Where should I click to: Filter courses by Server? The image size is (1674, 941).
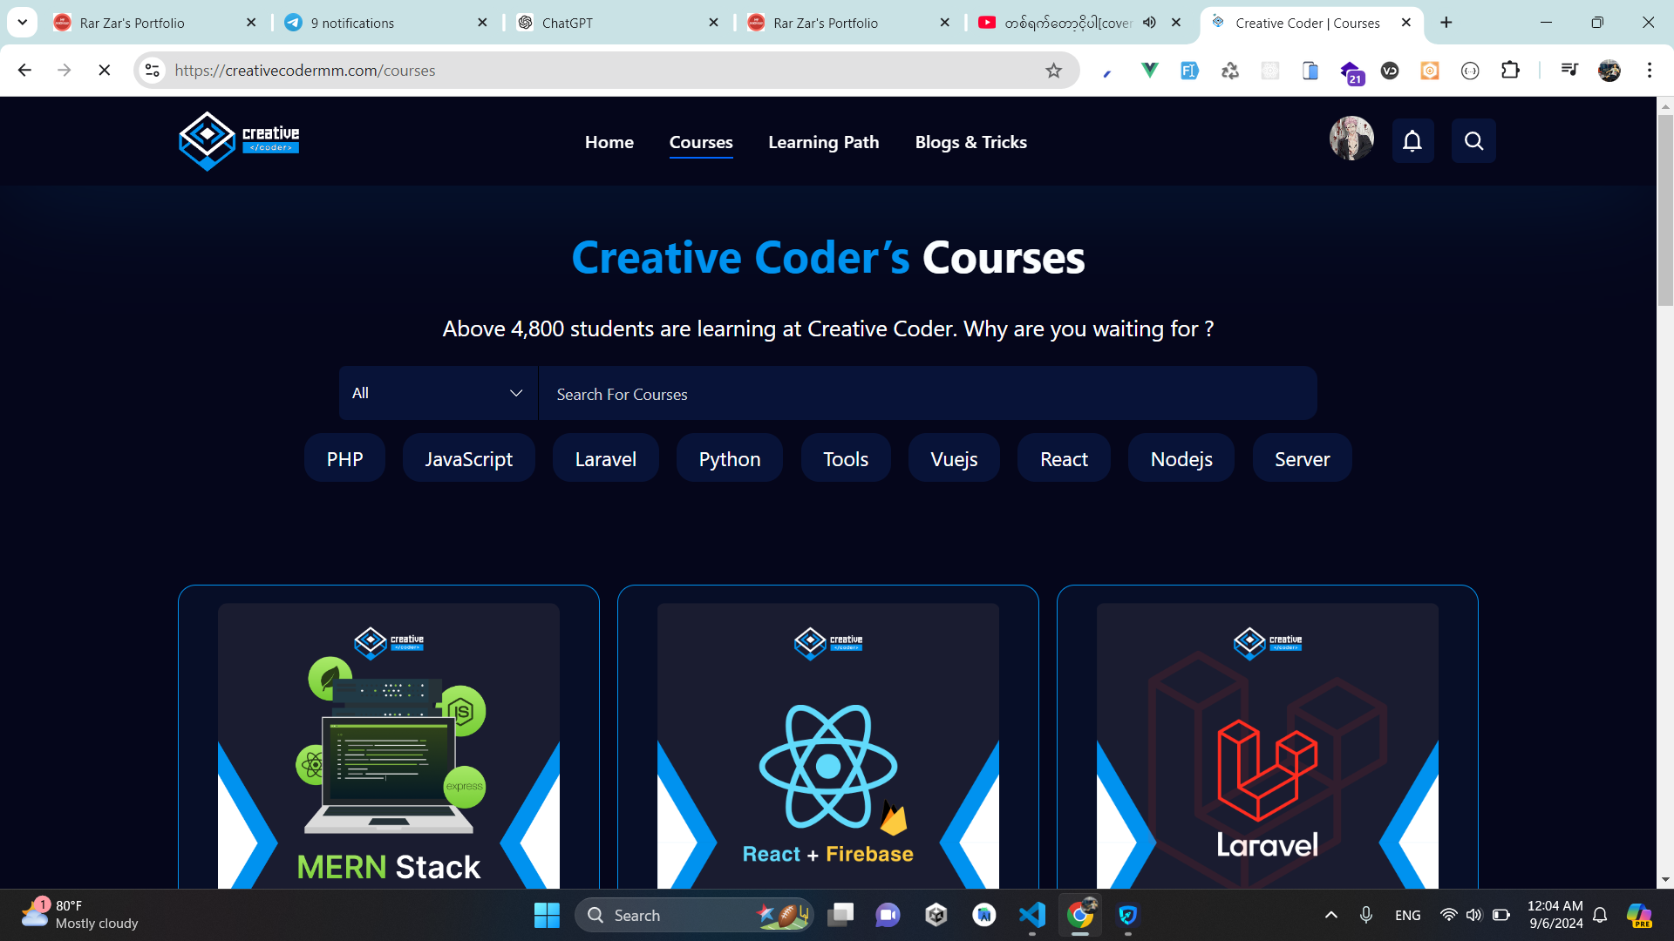pos(1302,458)
